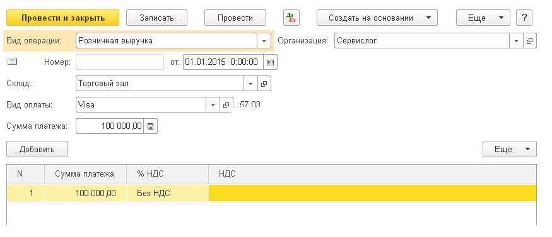Click the Склад field Торговый зал
The width and height of the screenshot is (552, 237).
160,84
